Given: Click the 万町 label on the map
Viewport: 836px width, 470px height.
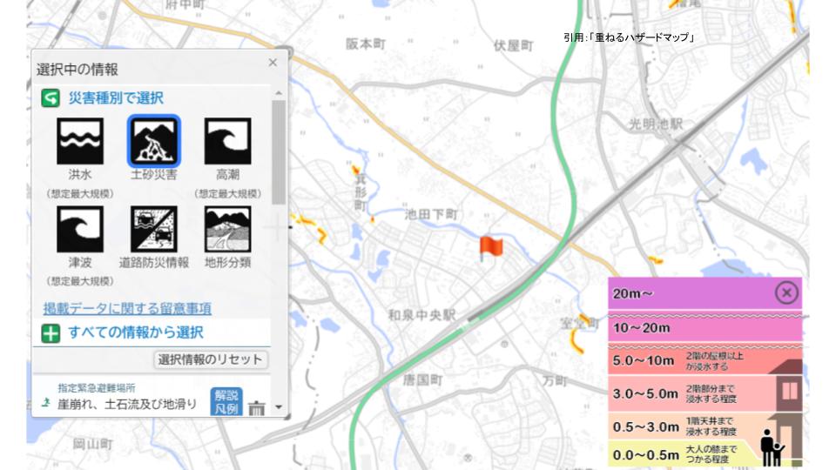Looking at the screenshot, I should click(x=555, y=380).
